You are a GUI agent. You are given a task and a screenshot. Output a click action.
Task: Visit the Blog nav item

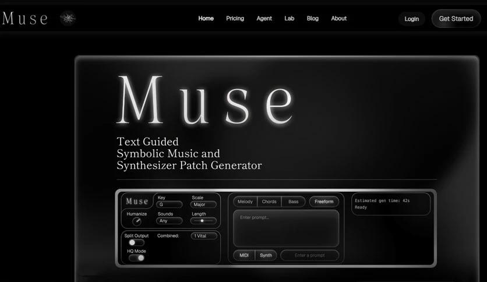(x=313, y=18)
